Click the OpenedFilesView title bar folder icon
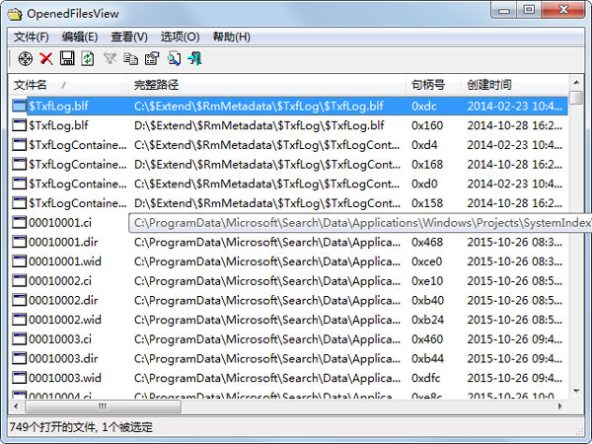This screenshot has width=592, height=444. click(x=15, y=15)
